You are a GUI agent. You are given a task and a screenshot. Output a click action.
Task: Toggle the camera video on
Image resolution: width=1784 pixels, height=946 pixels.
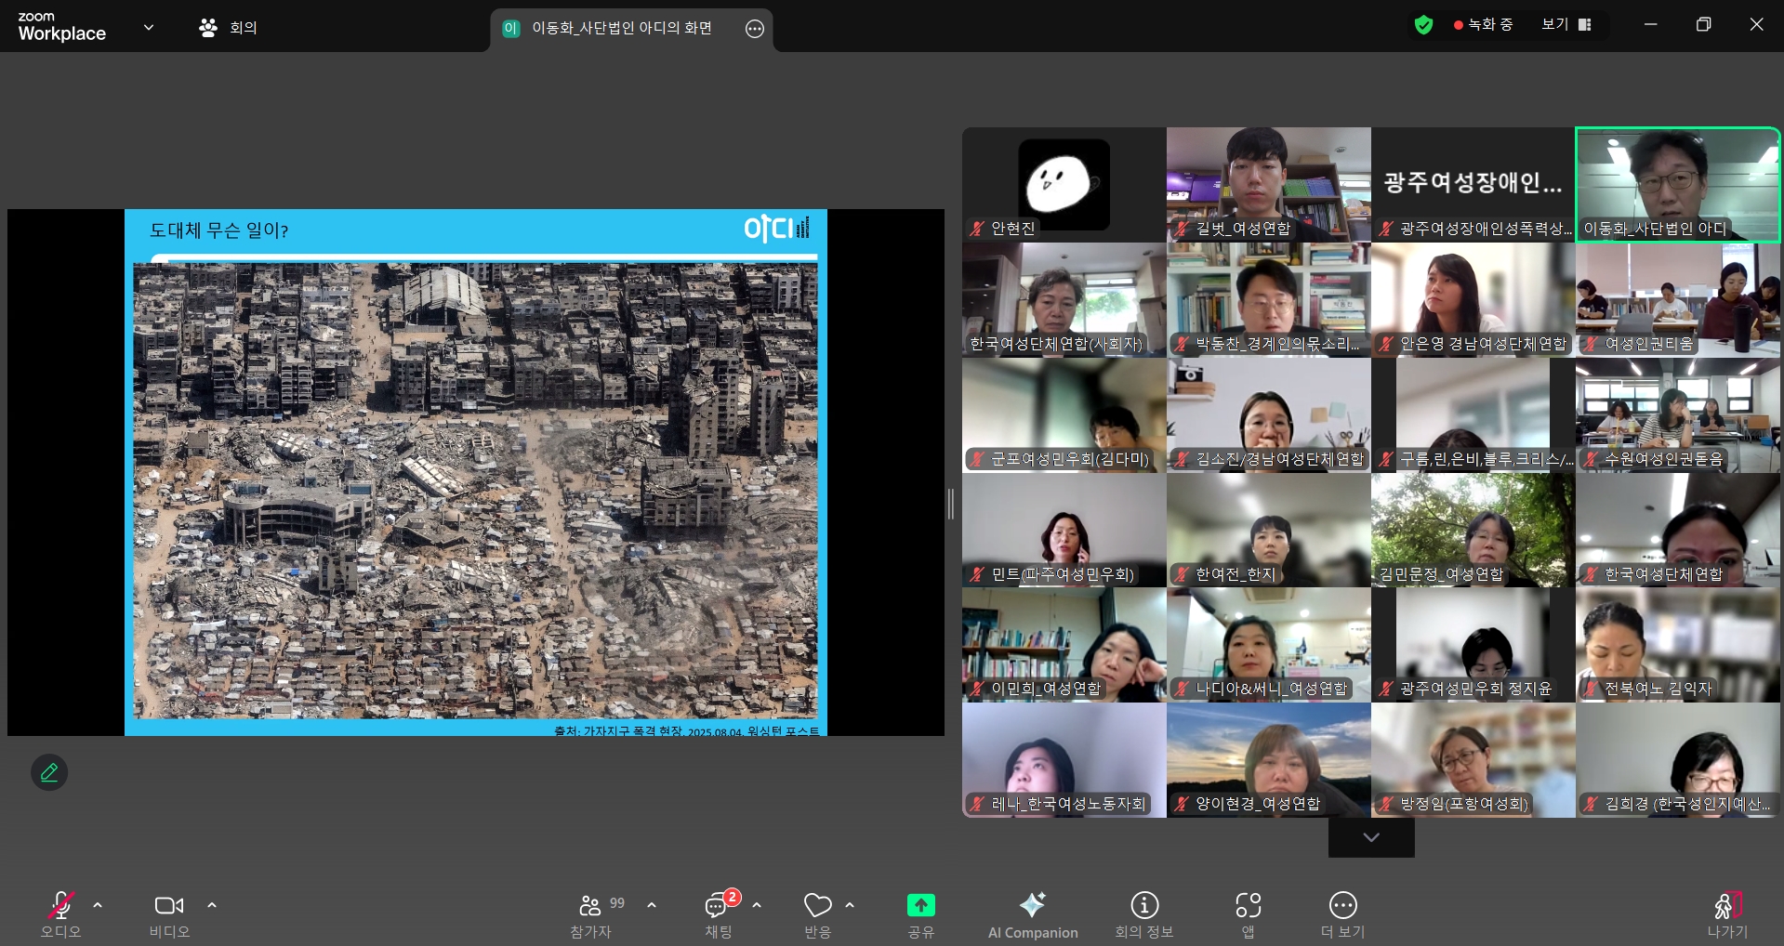[168, 914]
